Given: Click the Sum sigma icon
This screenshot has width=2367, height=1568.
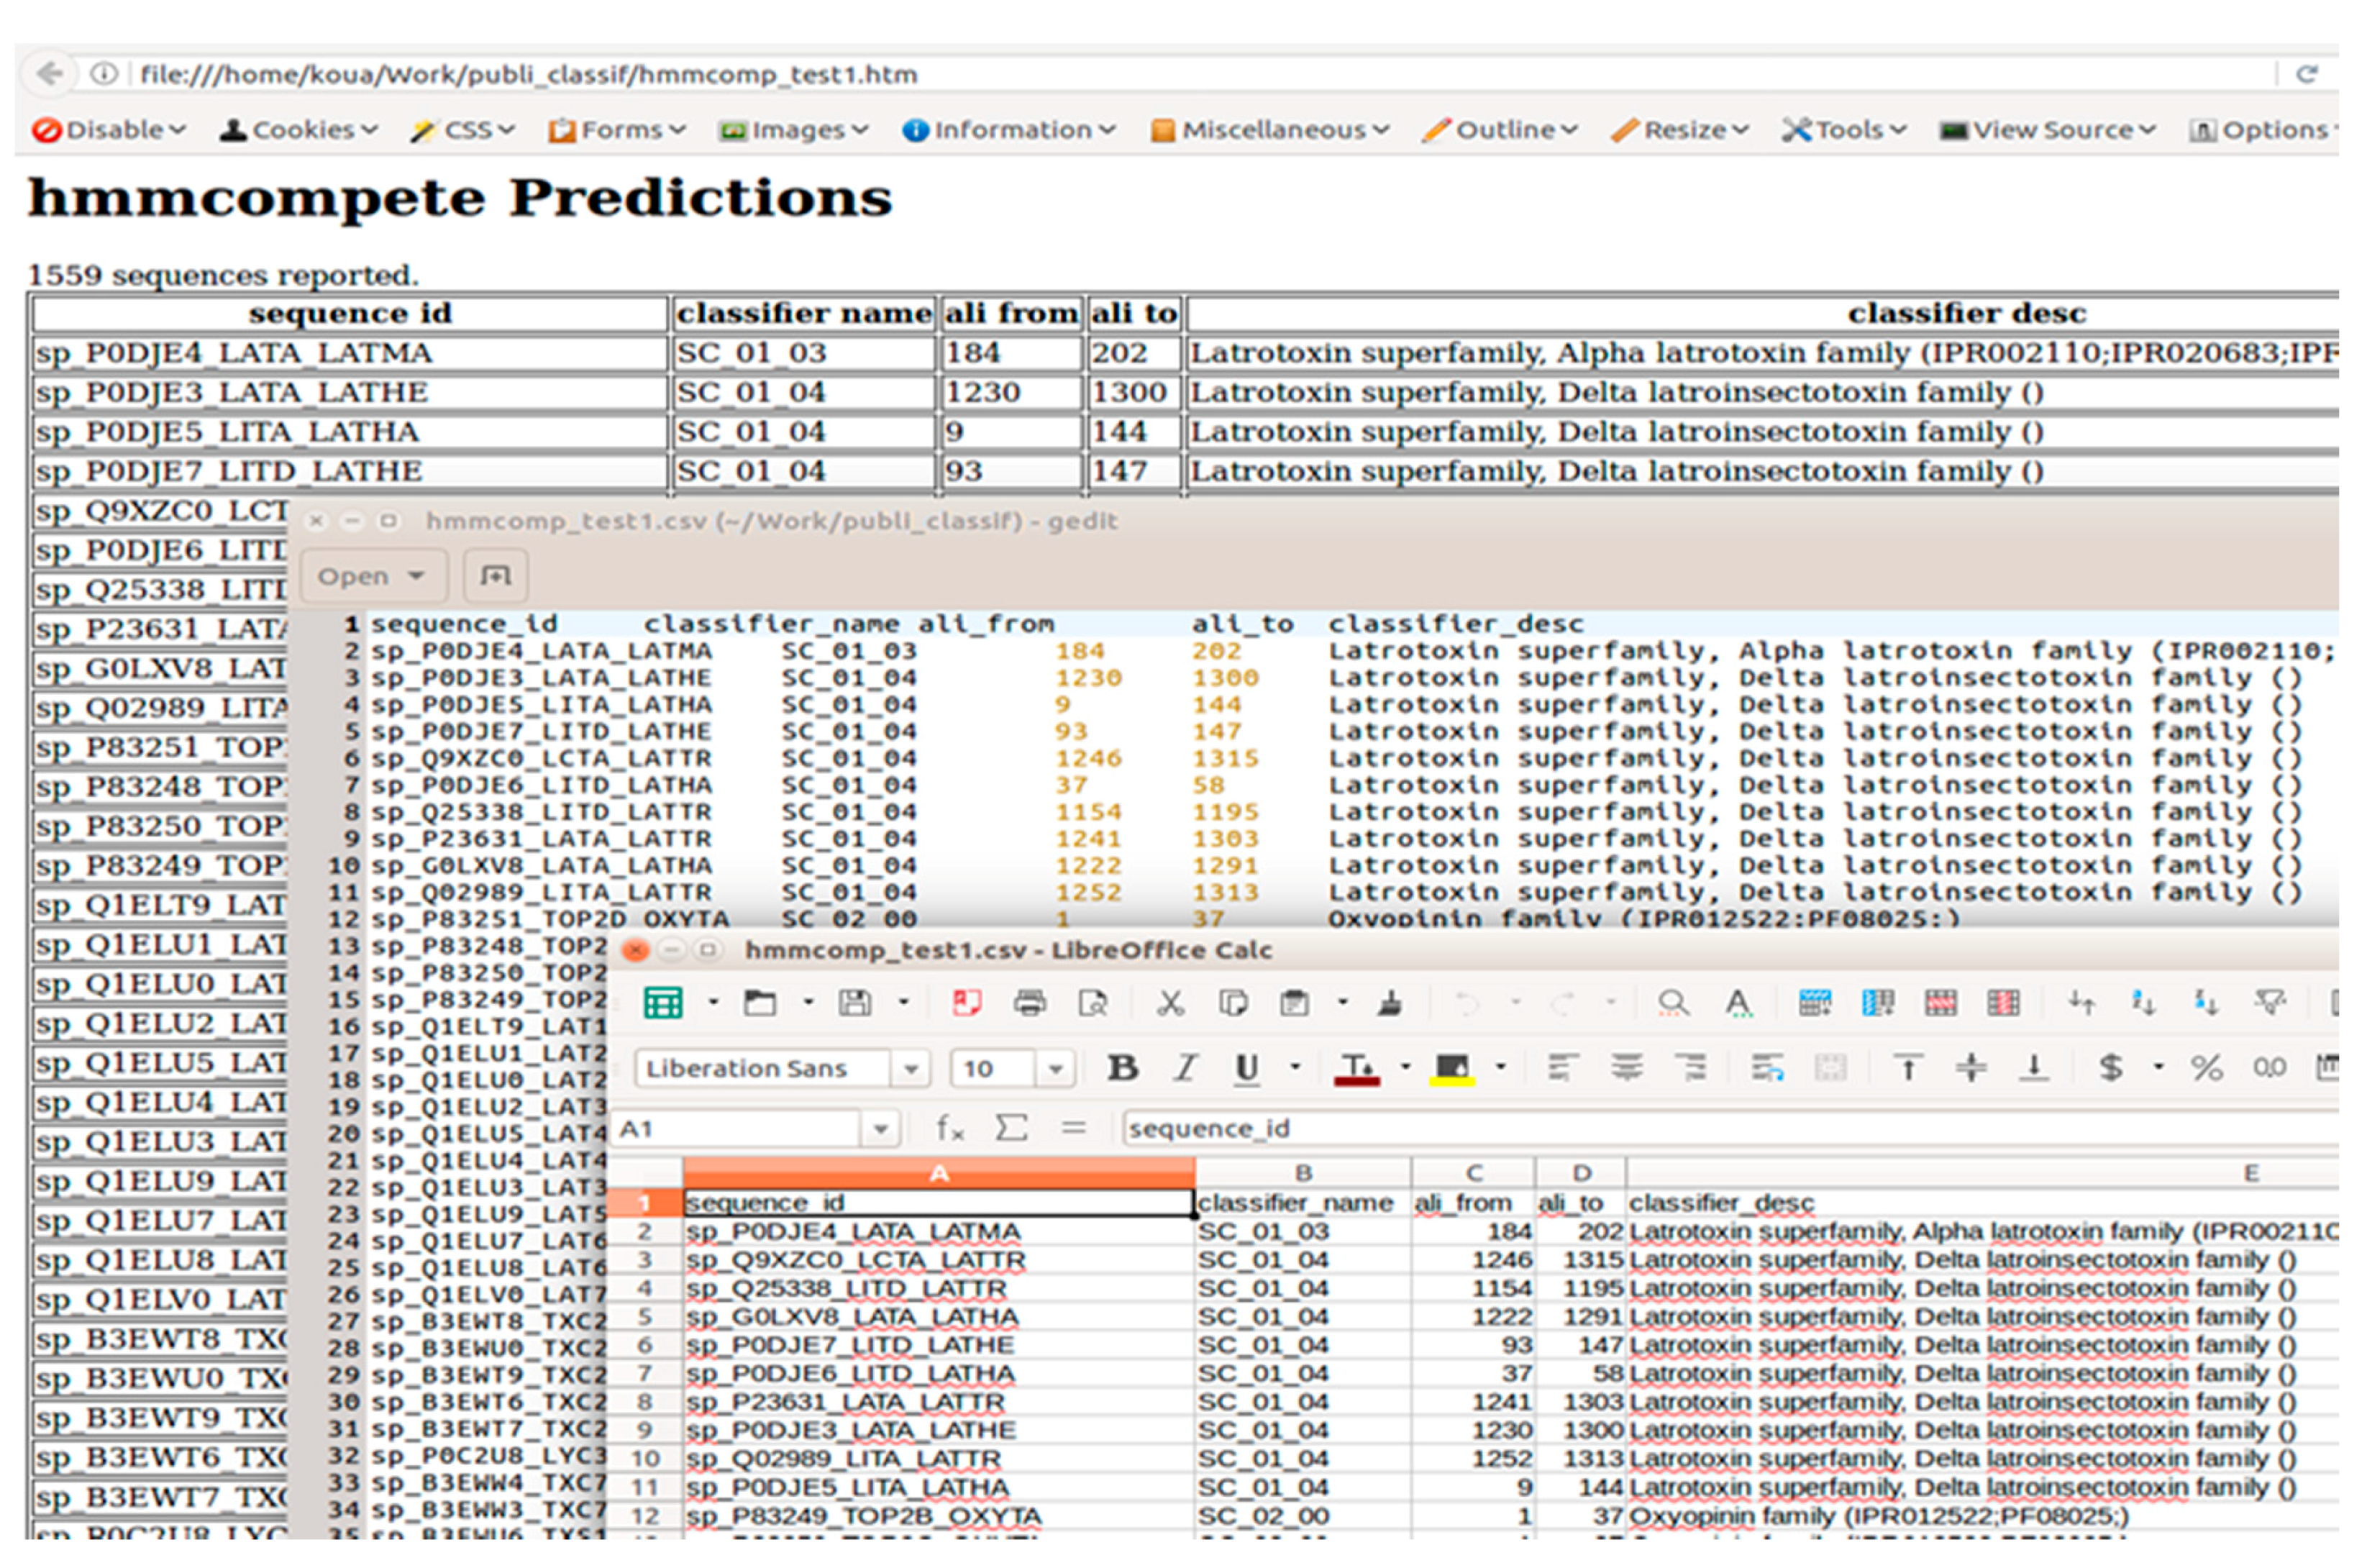Looking at the screenshot, I should [1011, 1129].
